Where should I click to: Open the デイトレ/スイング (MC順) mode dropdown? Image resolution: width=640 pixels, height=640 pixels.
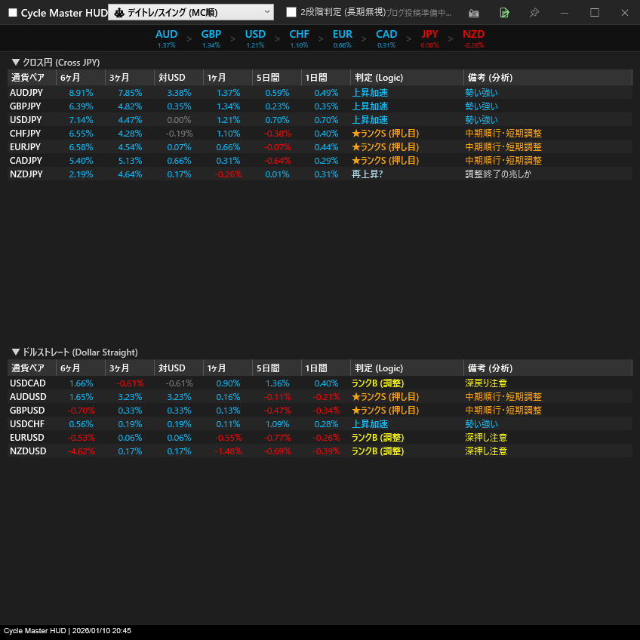coord(191,12)
